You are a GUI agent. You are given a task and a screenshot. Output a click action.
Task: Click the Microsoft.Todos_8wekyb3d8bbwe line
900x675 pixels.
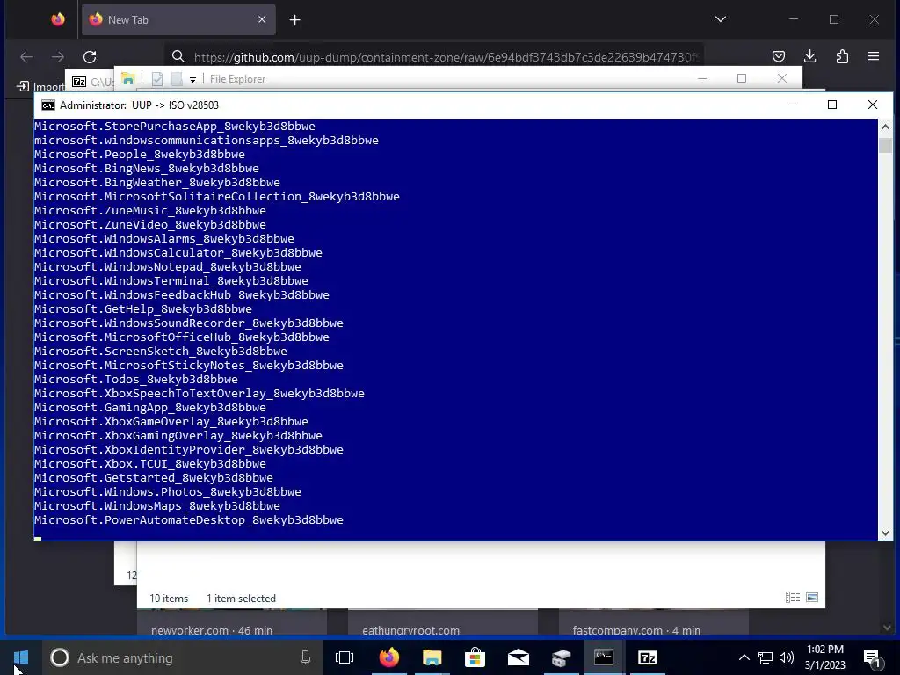pos(135,380)
